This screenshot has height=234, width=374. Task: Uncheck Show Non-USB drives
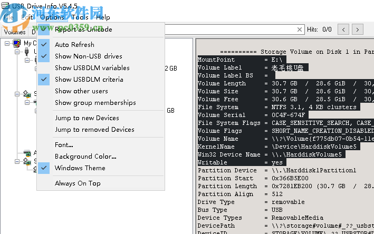[101, 56]
